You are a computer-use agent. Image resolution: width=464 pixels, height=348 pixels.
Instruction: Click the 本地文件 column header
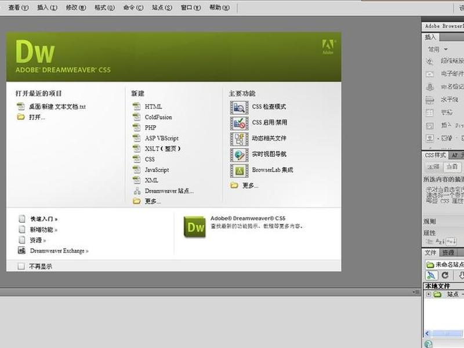click(444, 286)
